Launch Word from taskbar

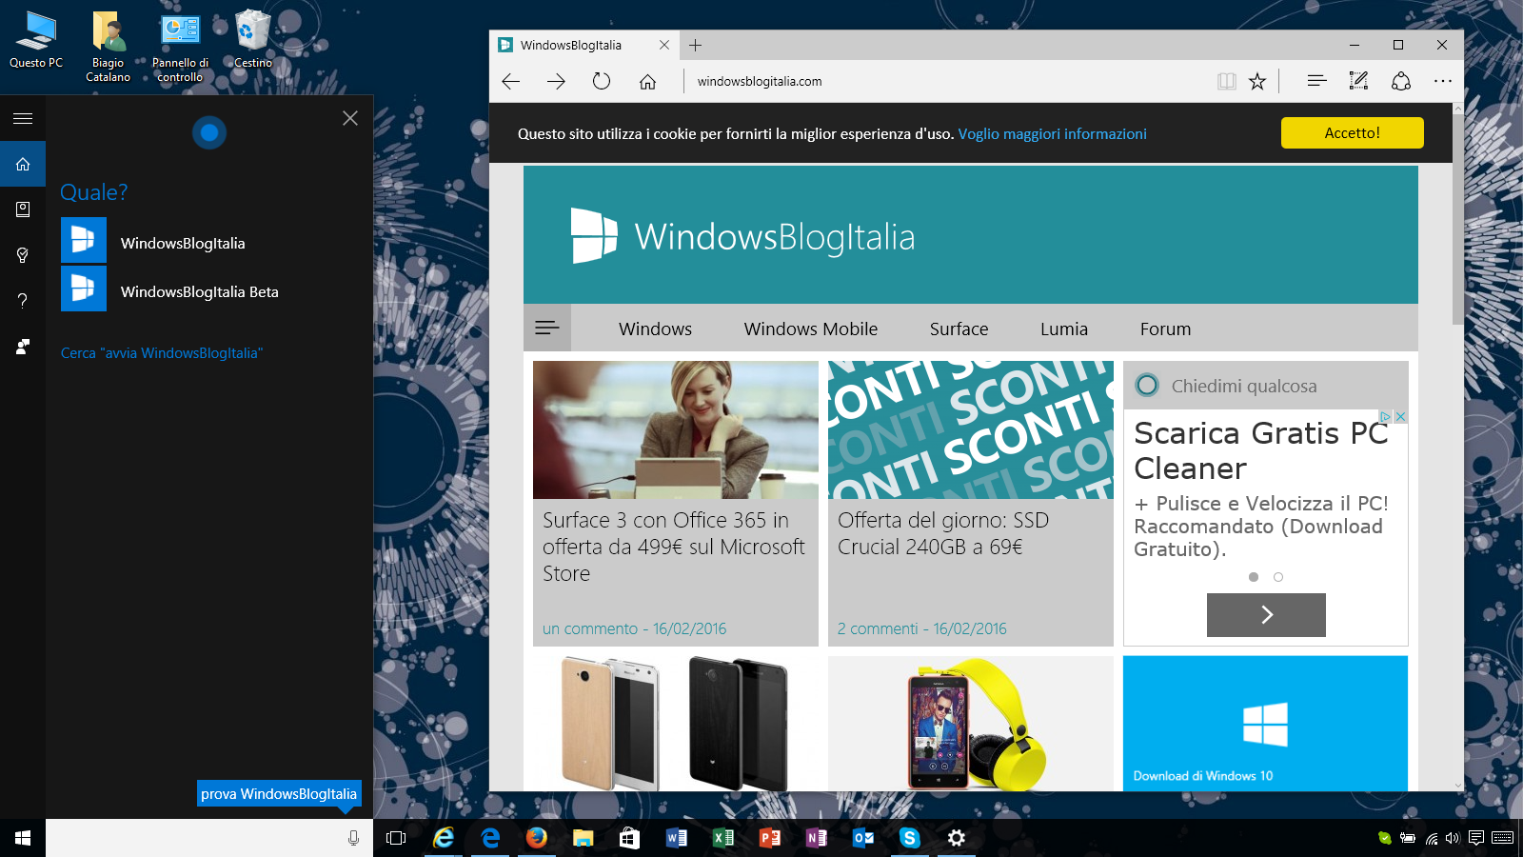tap(677, 838)
